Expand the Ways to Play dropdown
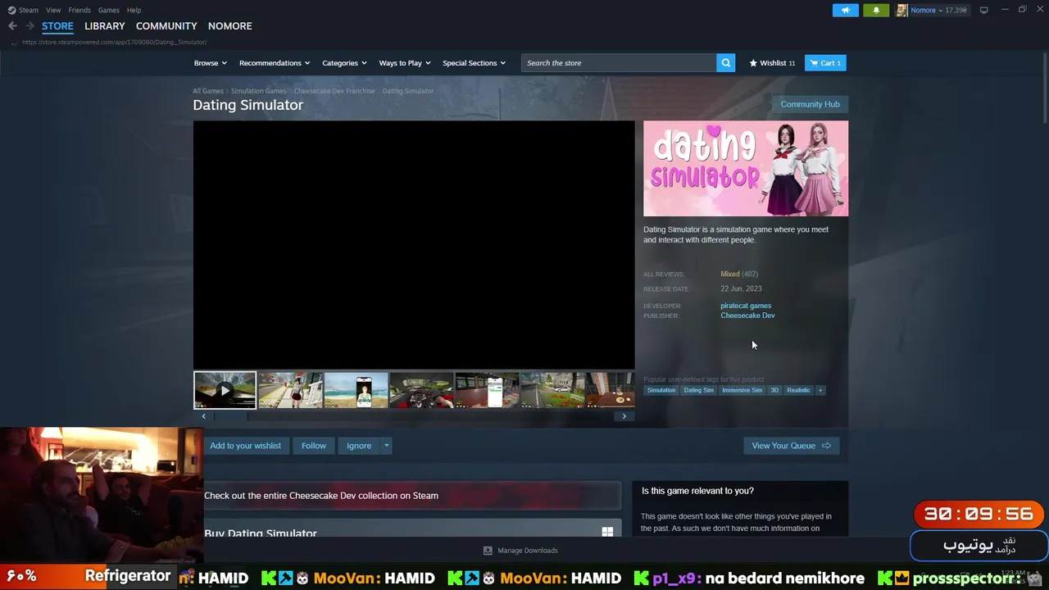This screenshot has height=590, width=1049. pos(405,63)
